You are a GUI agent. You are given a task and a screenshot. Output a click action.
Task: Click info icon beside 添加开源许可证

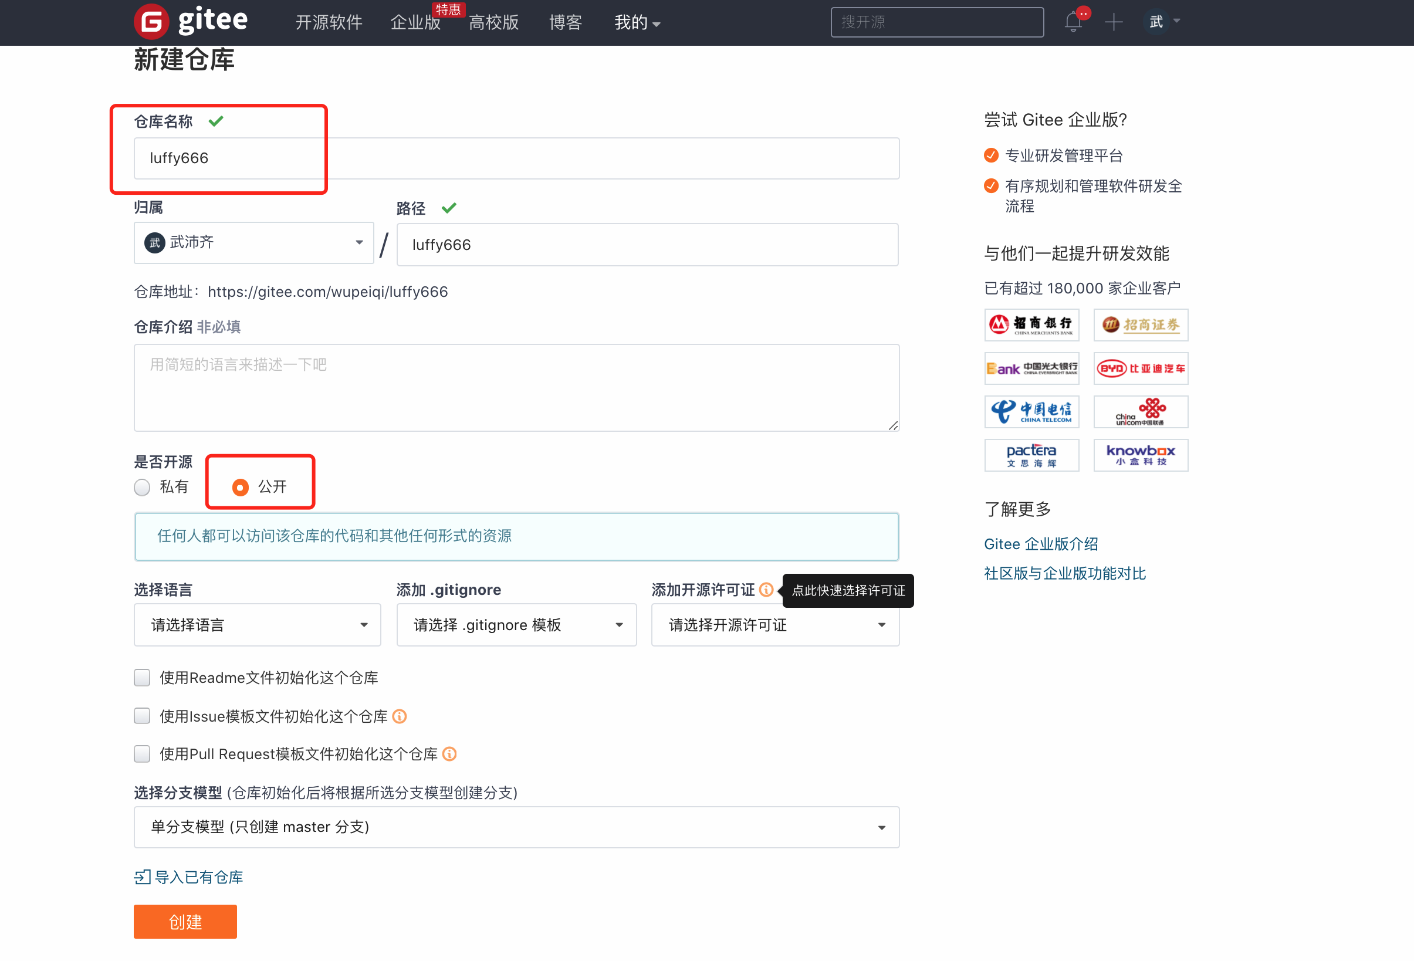[766, 590]
